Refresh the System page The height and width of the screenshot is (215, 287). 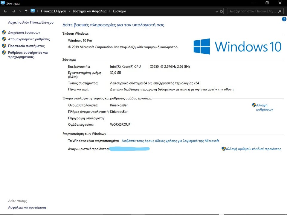[221, 11]
